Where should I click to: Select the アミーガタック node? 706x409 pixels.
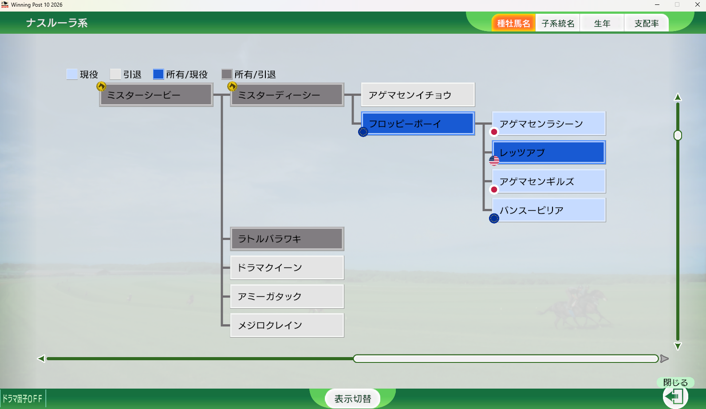click(x=287, y=296)
